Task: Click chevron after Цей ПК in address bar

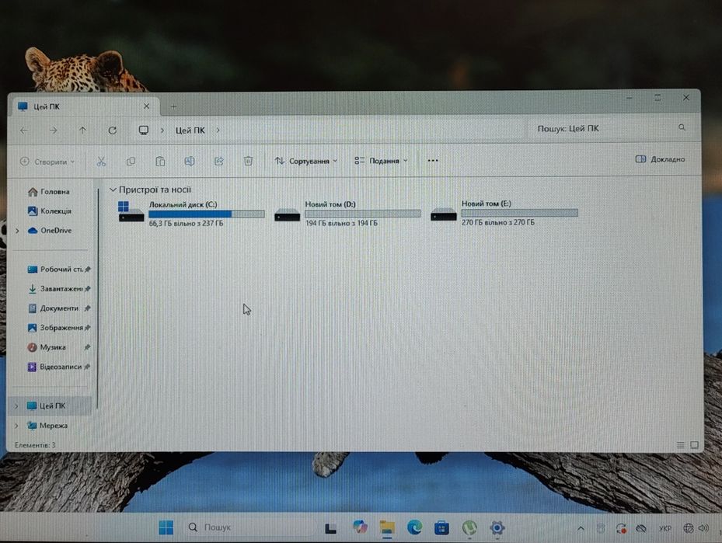Action: point(218,131)
